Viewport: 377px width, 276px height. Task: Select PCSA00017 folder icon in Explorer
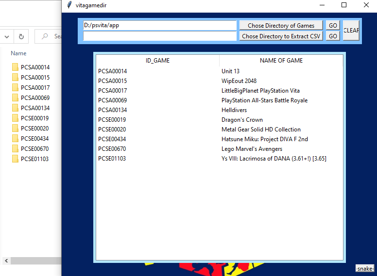pos(15,87)
